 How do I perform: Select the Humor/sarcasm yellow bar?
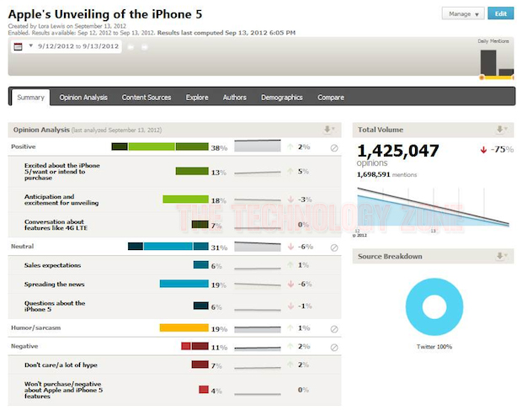(184, 328)
